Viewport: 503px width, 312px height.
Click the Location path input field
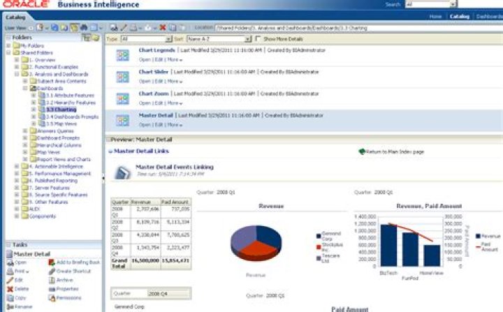(x=358, y=28)
